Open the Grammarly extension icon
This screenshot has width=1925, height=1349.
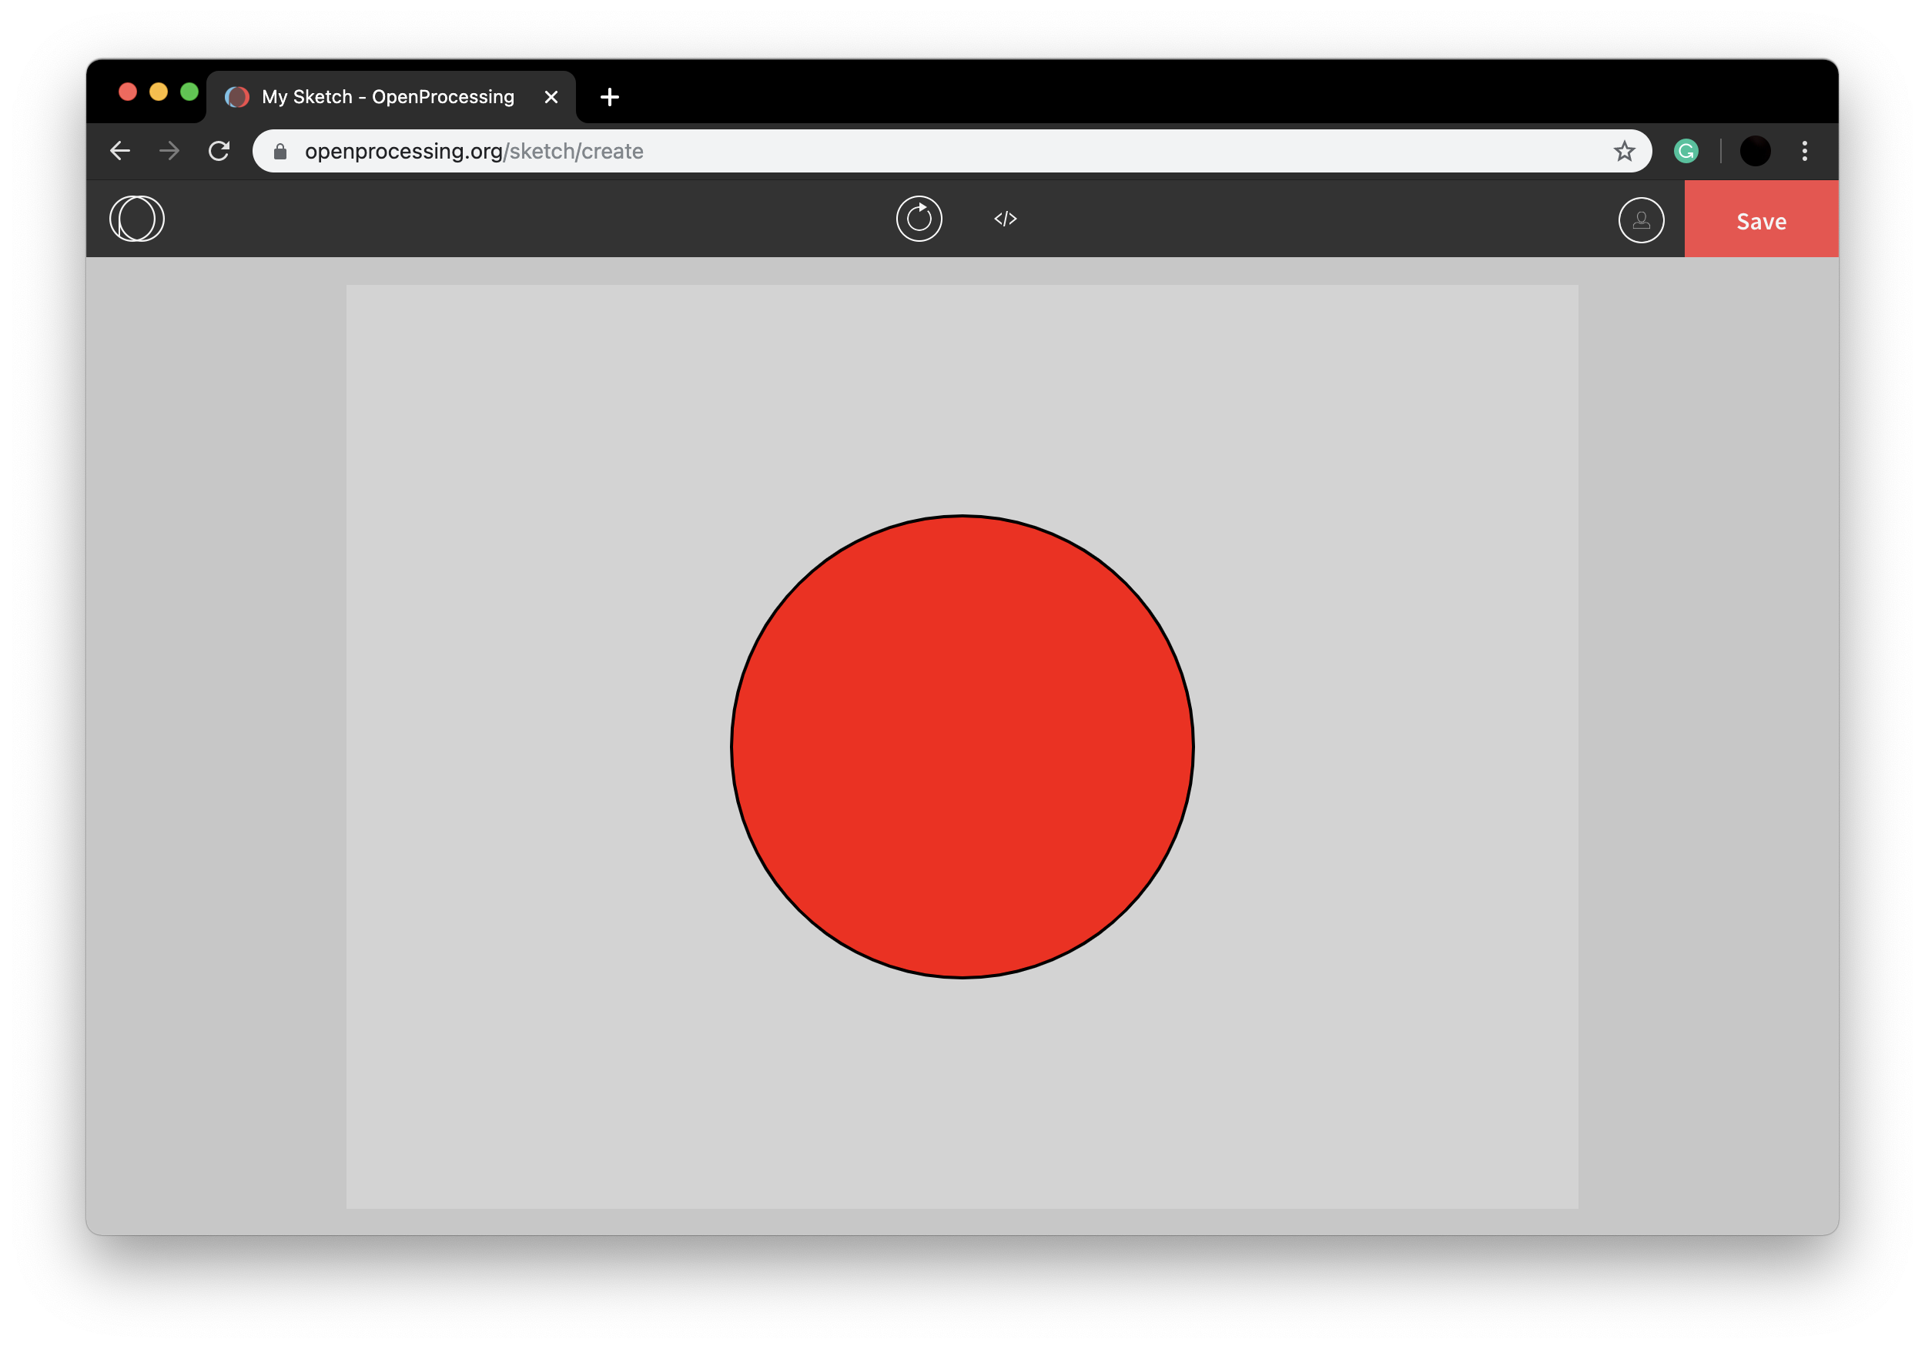click(x=1686, y=151)
